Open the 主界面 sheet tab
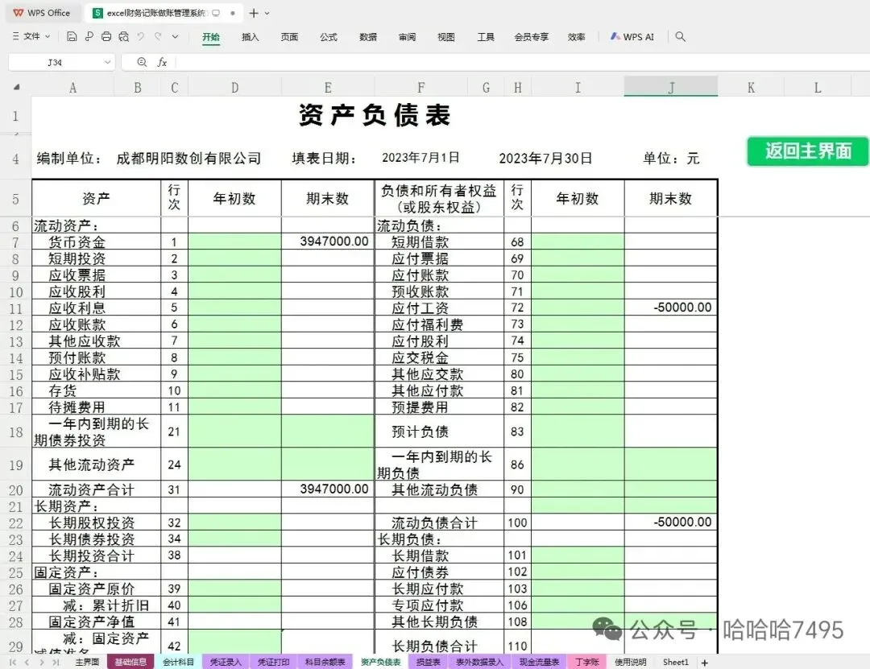Viewport: 870px width, 669px height. (87, 663)
